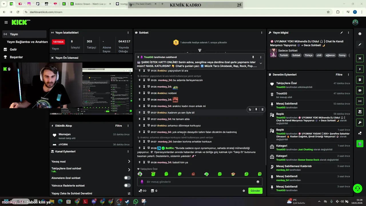Insert the red angry emote
The image size is (366, 206).
193,174
